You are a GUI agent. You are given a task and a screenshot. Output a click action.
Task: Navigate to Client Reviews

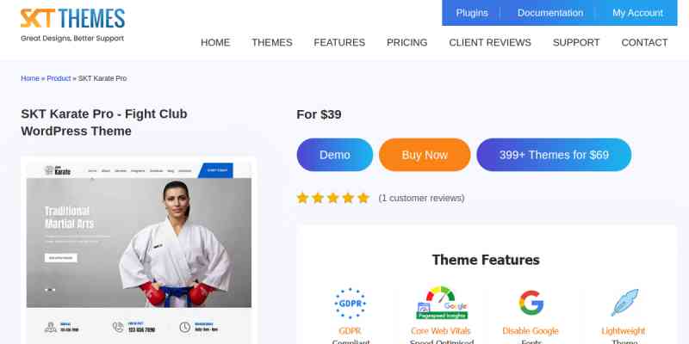(x=490, y=42)
